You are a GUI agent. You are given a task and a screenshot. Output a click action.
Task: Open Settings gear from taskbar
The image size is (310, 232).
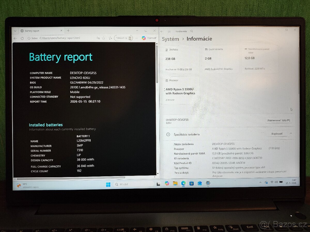(x=208, y=183)
